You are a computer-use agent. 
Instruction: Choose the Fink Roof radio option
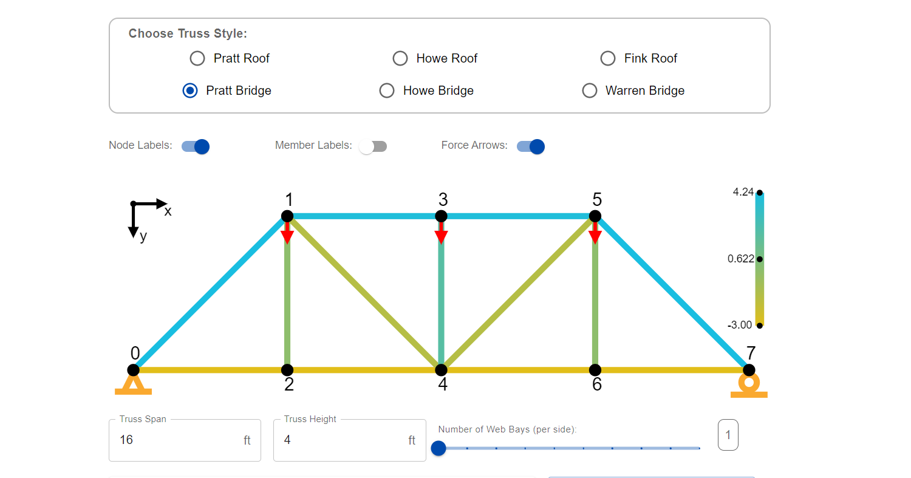click(607, 58)
